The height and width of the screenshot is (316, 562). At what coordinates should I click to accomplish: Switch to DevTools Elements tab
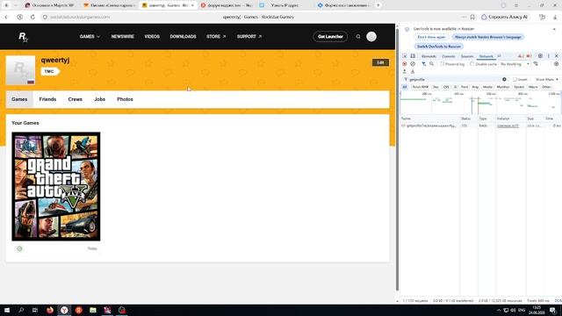click(x=429, y=56)
